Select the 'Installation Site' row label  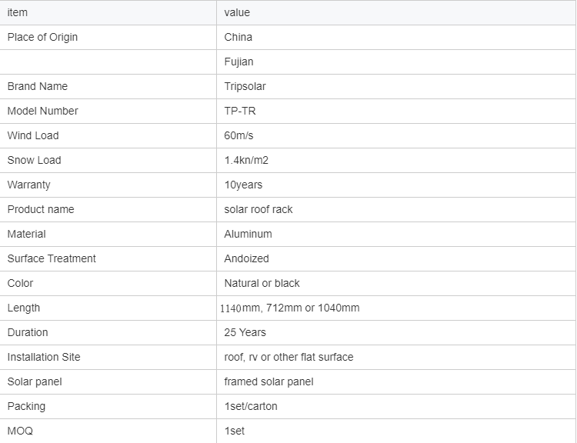(44, 357)
